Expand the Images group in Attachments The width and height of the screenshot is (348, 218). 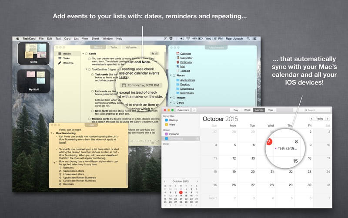point(171,98)
